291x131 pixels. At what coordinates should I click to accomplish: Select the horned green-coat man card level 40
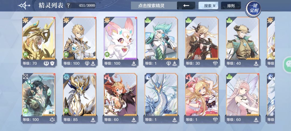[x=243, y=42]
